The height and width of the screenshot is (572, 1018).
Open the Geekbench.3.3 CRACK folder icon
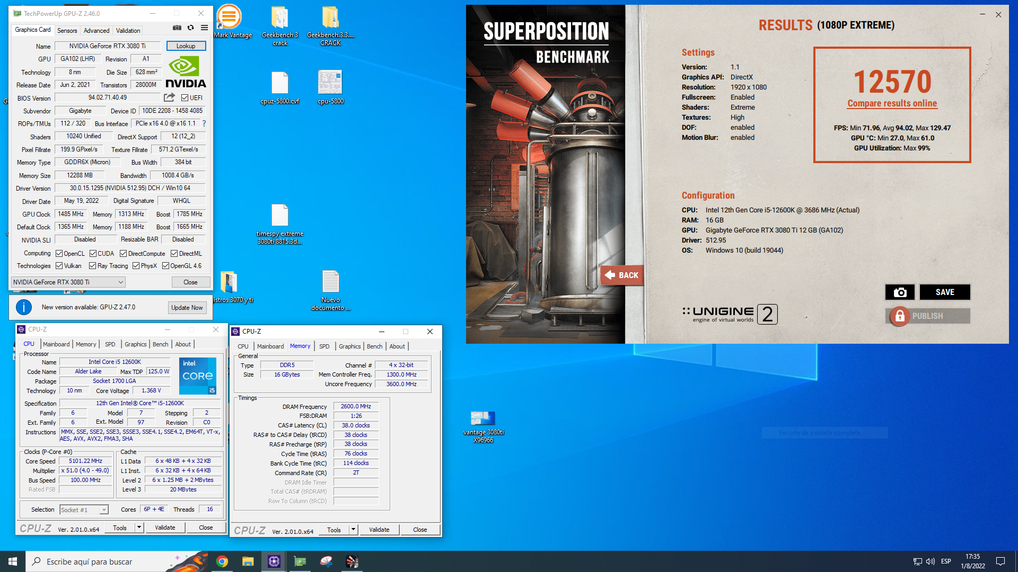330,19
